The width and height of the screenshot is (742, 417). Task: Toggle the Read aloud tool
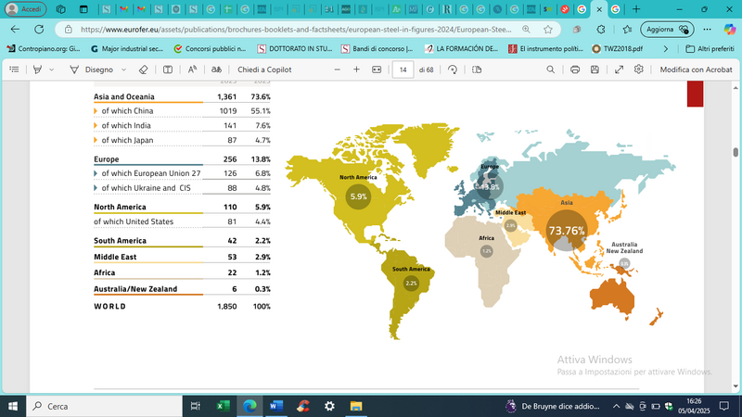pyautogui.click(x=192, y=69)
